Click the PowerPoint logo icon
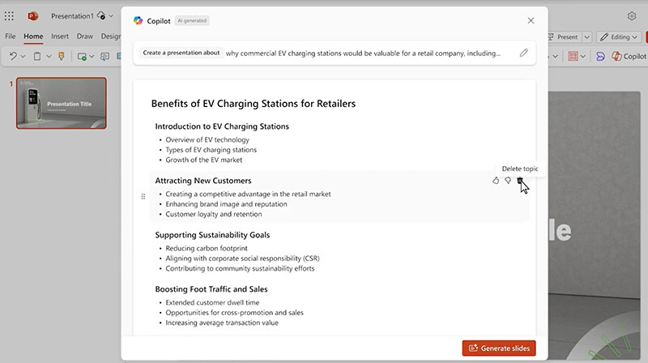The width and height of the screenshot is (648, 363). 32,16
